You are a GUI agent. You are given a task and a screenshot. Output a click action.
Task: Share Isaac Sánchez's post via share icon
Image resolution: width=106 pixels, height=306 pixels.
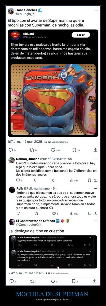95,150
